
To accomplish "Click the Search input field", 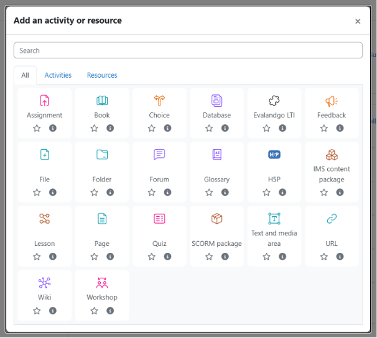I will (188, 50).
